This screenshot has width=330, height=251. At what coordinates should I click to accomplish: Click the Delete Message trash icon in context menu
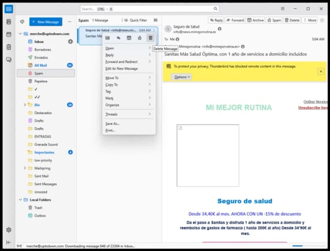[x=150, y=38]
